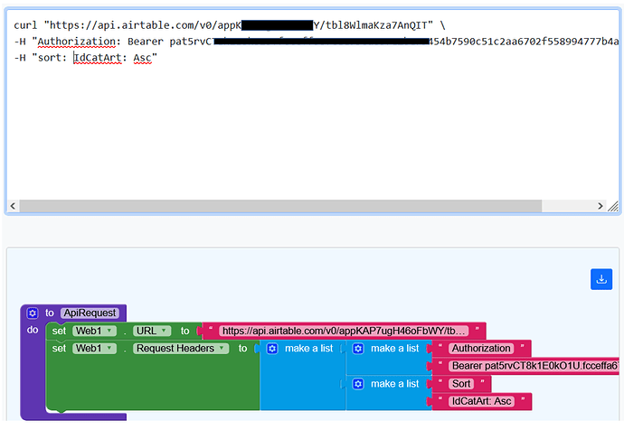This screenshot has width=624, height=430.
Task: Click the code box horizontal scrollbar thumb
Action: (271, 206)
